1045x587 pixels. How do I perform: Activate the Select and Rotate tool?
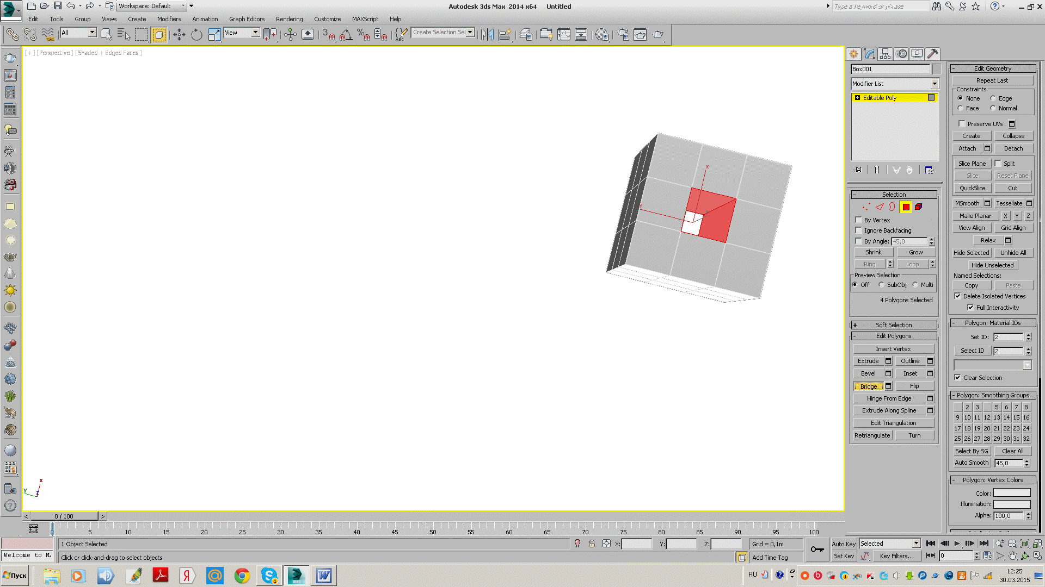pyautogui.click(x=196, y=35)
